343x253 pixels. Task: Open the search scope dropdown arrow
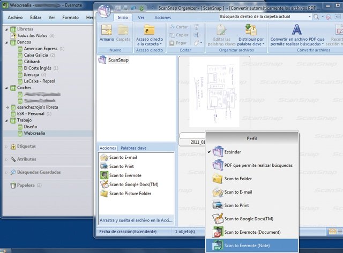pyautogui.click(x=310, y=17)
